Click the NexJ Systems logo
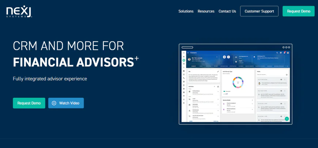The width and height of the screenshot is (318, 148). [x=19, y=11]
